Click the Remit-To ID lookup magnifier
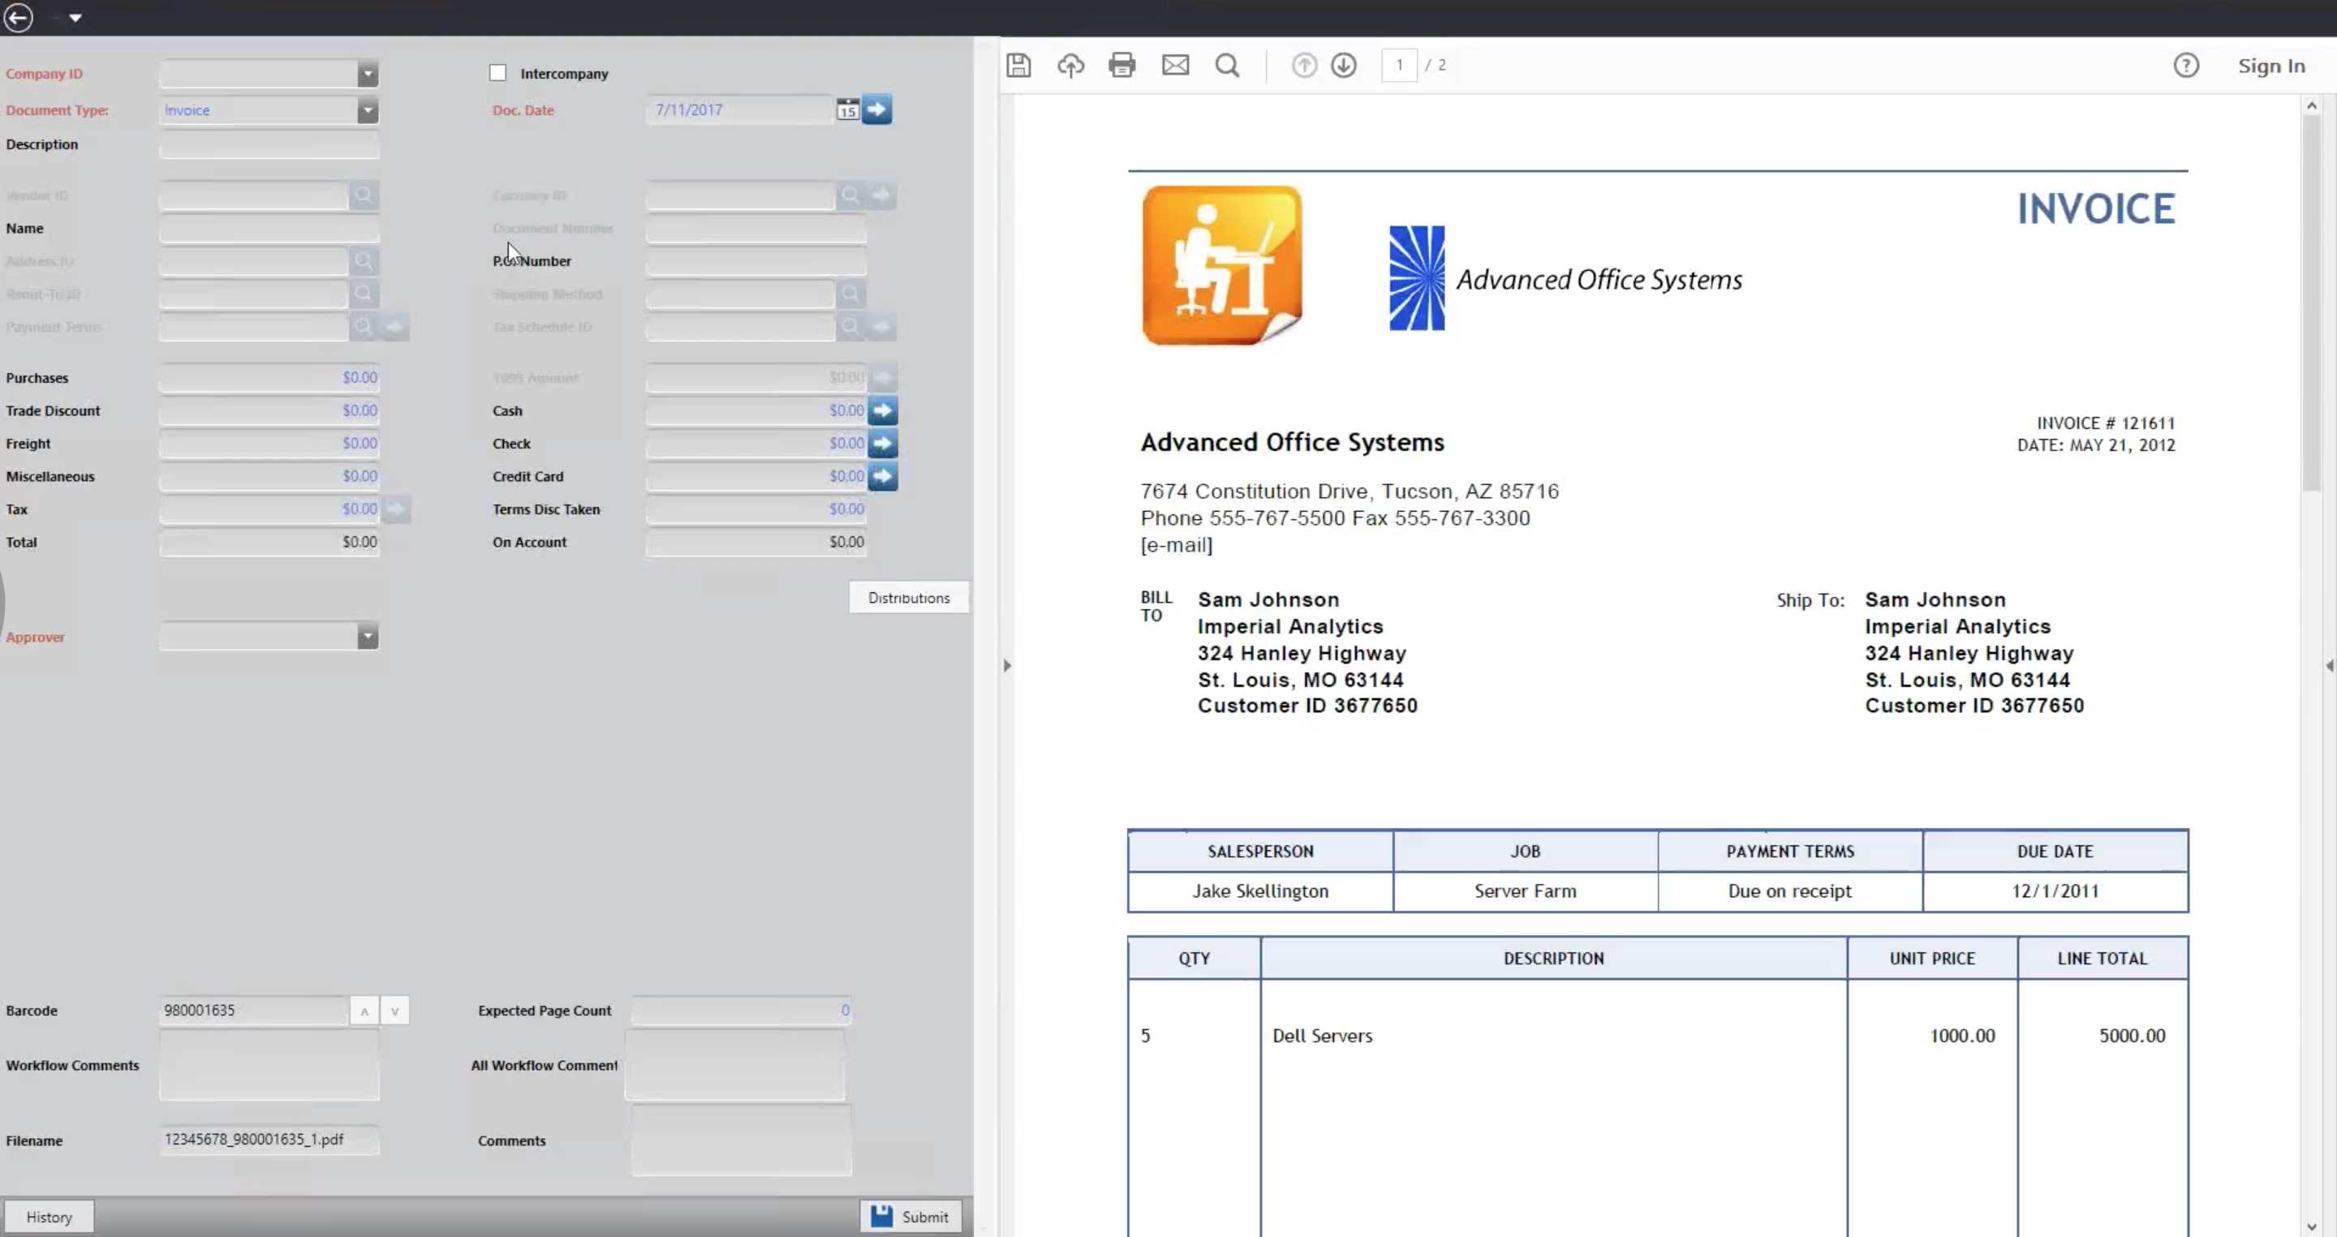The height and width of the screenshot is (1237, 2337). [364, 294]
